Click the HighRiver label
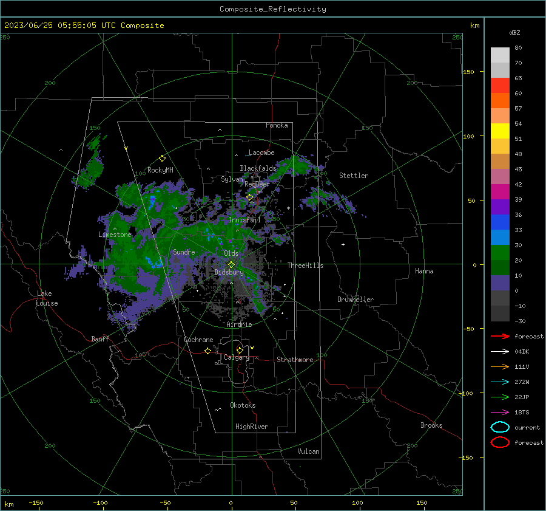This screenshot has height=511, width=546. tap(252, 427)
